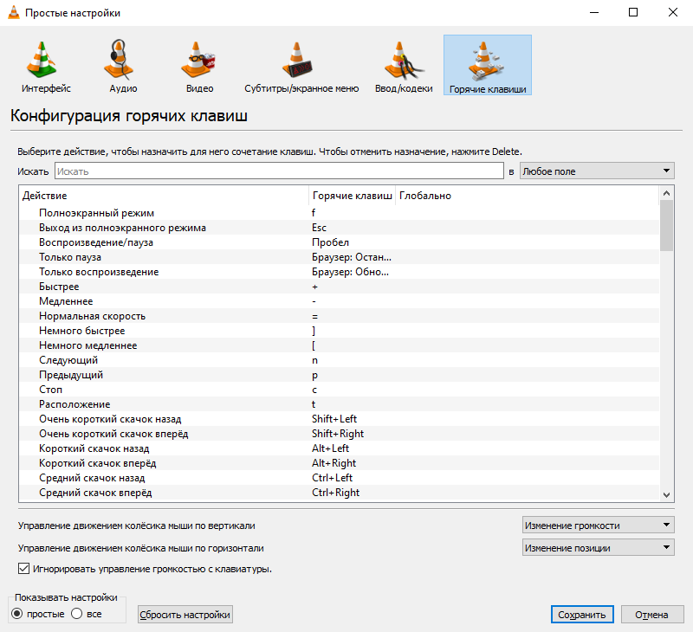Open the Интерфейс settings cone icon
The width and height of the screenshot is (693, 632).
pos(42,61)
